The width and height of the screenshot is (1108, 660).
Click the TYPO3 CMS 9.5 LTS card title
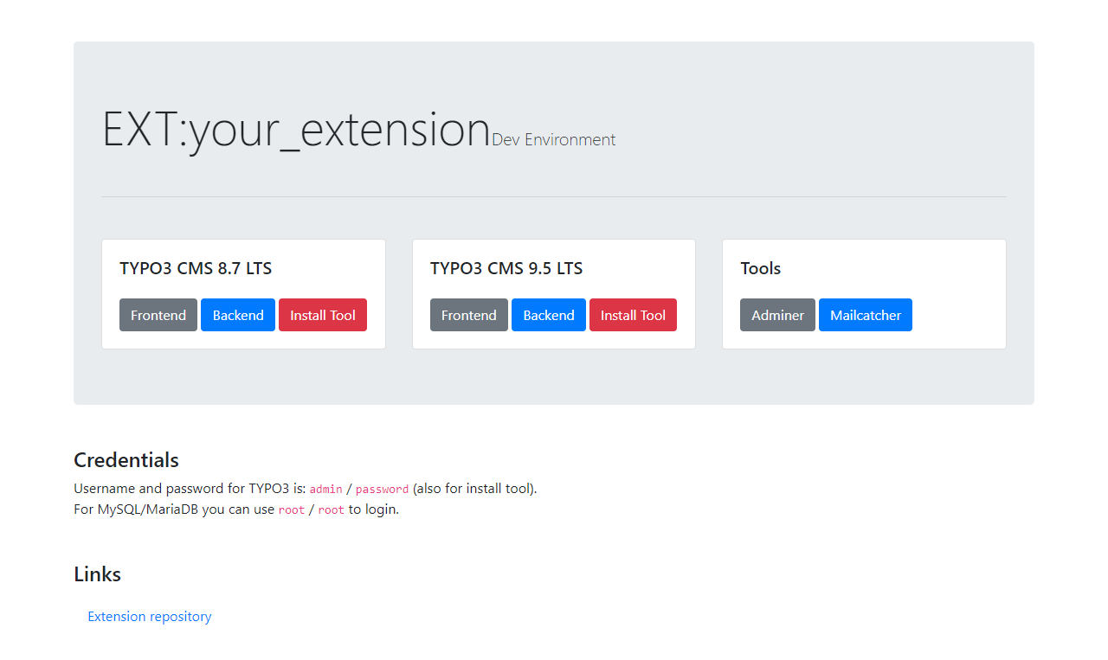tap(506, 268)
